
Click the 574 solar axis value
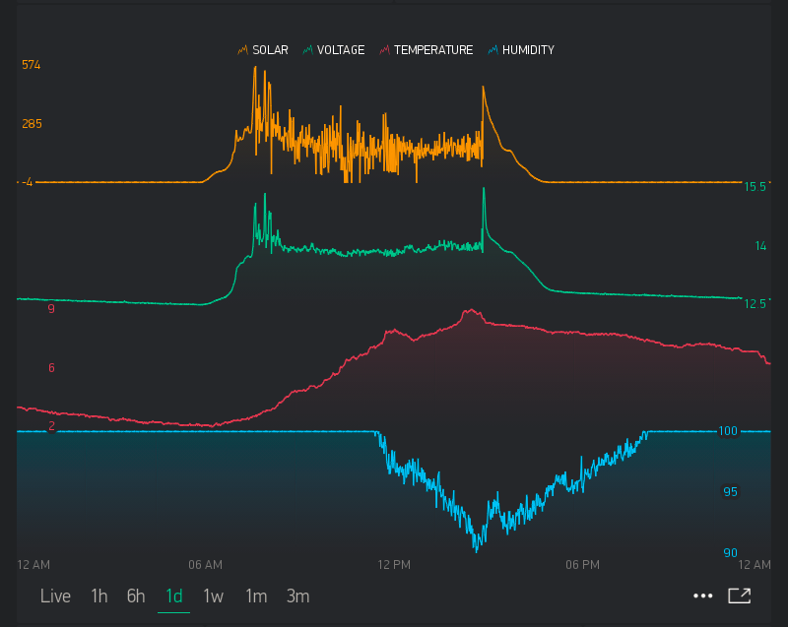[x=32, y=65]
